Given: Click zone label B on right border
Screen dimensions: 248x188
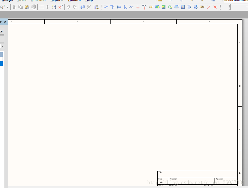Looking at the screenshot, I should click(x=240, y=86).
